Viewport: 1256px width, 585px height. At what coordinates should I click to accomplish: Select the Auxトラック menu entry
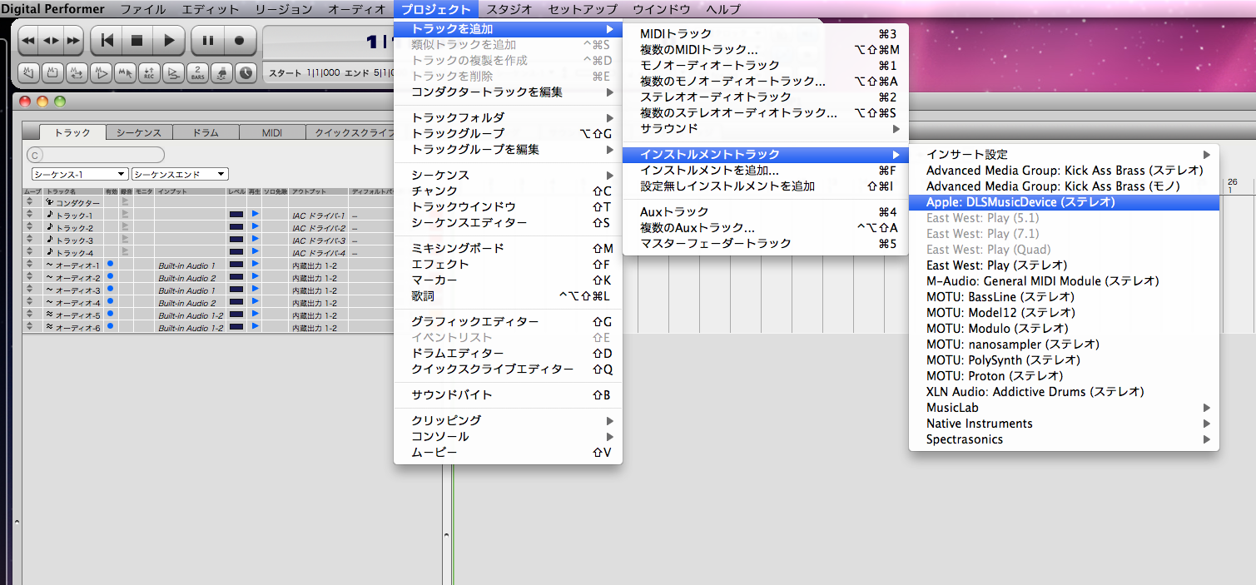pyautogui.click(x=766, y=212)
